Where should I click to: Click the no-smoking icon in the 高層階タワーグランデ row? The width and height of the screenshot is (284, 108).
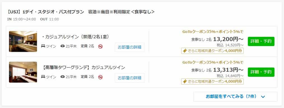[100, 77]
